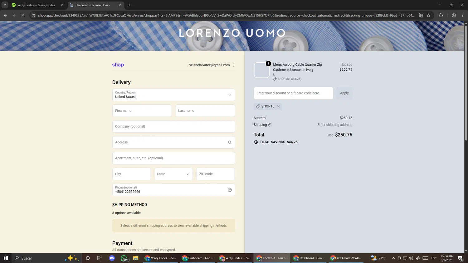Click the stop loading button
The height and width of the screenshot is (263, 468).
tap(23, 15)
